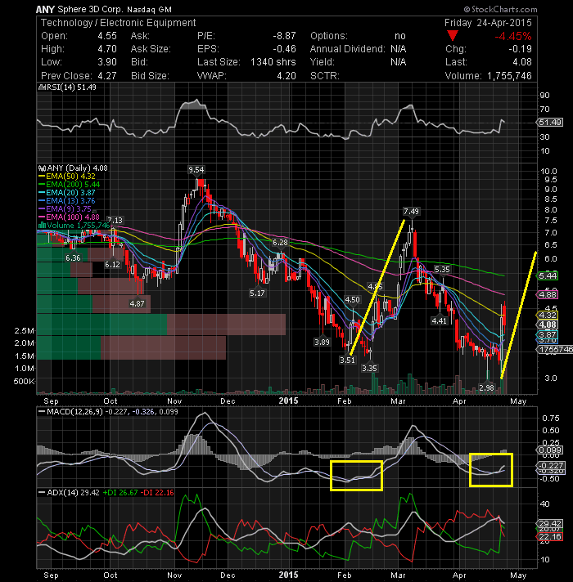Click the Low value 3.90

107,62
